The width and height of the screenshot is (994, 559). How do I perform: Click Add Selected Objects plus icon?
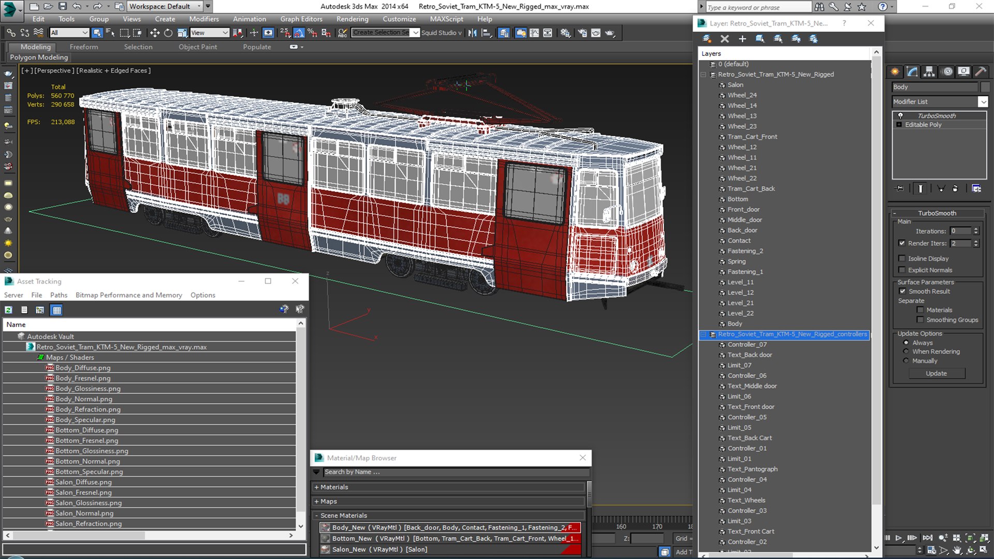pos(742,39)
